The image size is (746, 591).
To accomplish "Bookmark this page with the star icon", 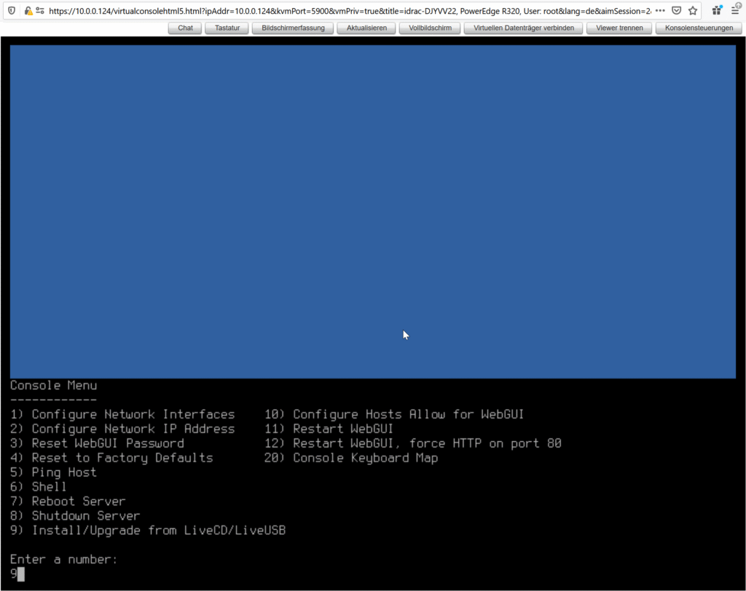I will [693, 11].
